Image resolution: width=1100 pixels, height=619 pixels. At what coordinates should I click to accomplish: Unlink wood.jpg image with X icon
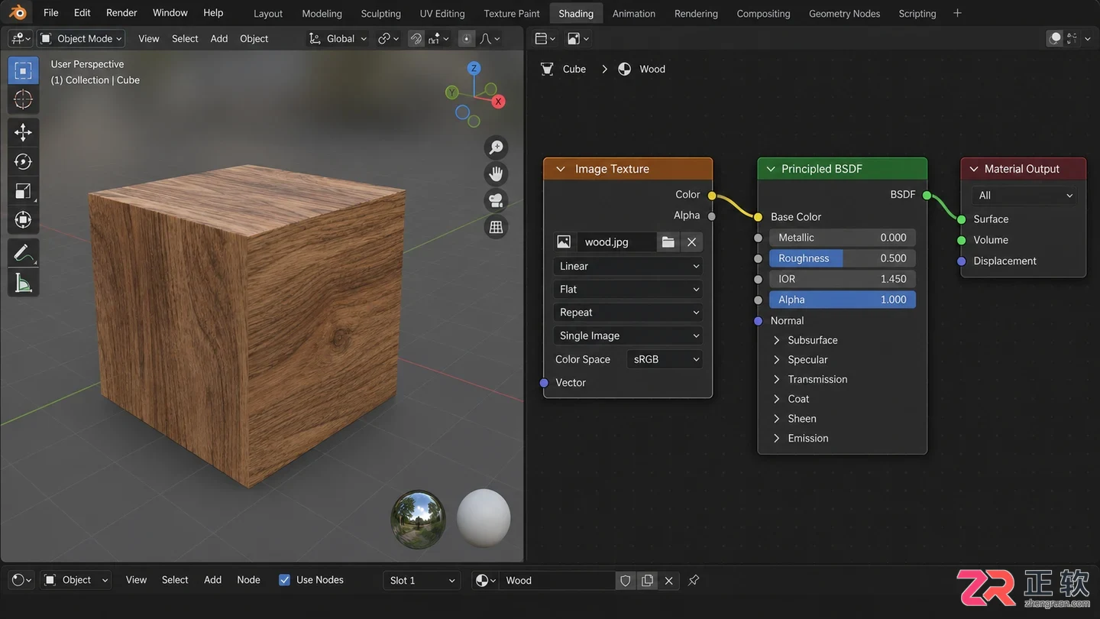coord(691,241)
